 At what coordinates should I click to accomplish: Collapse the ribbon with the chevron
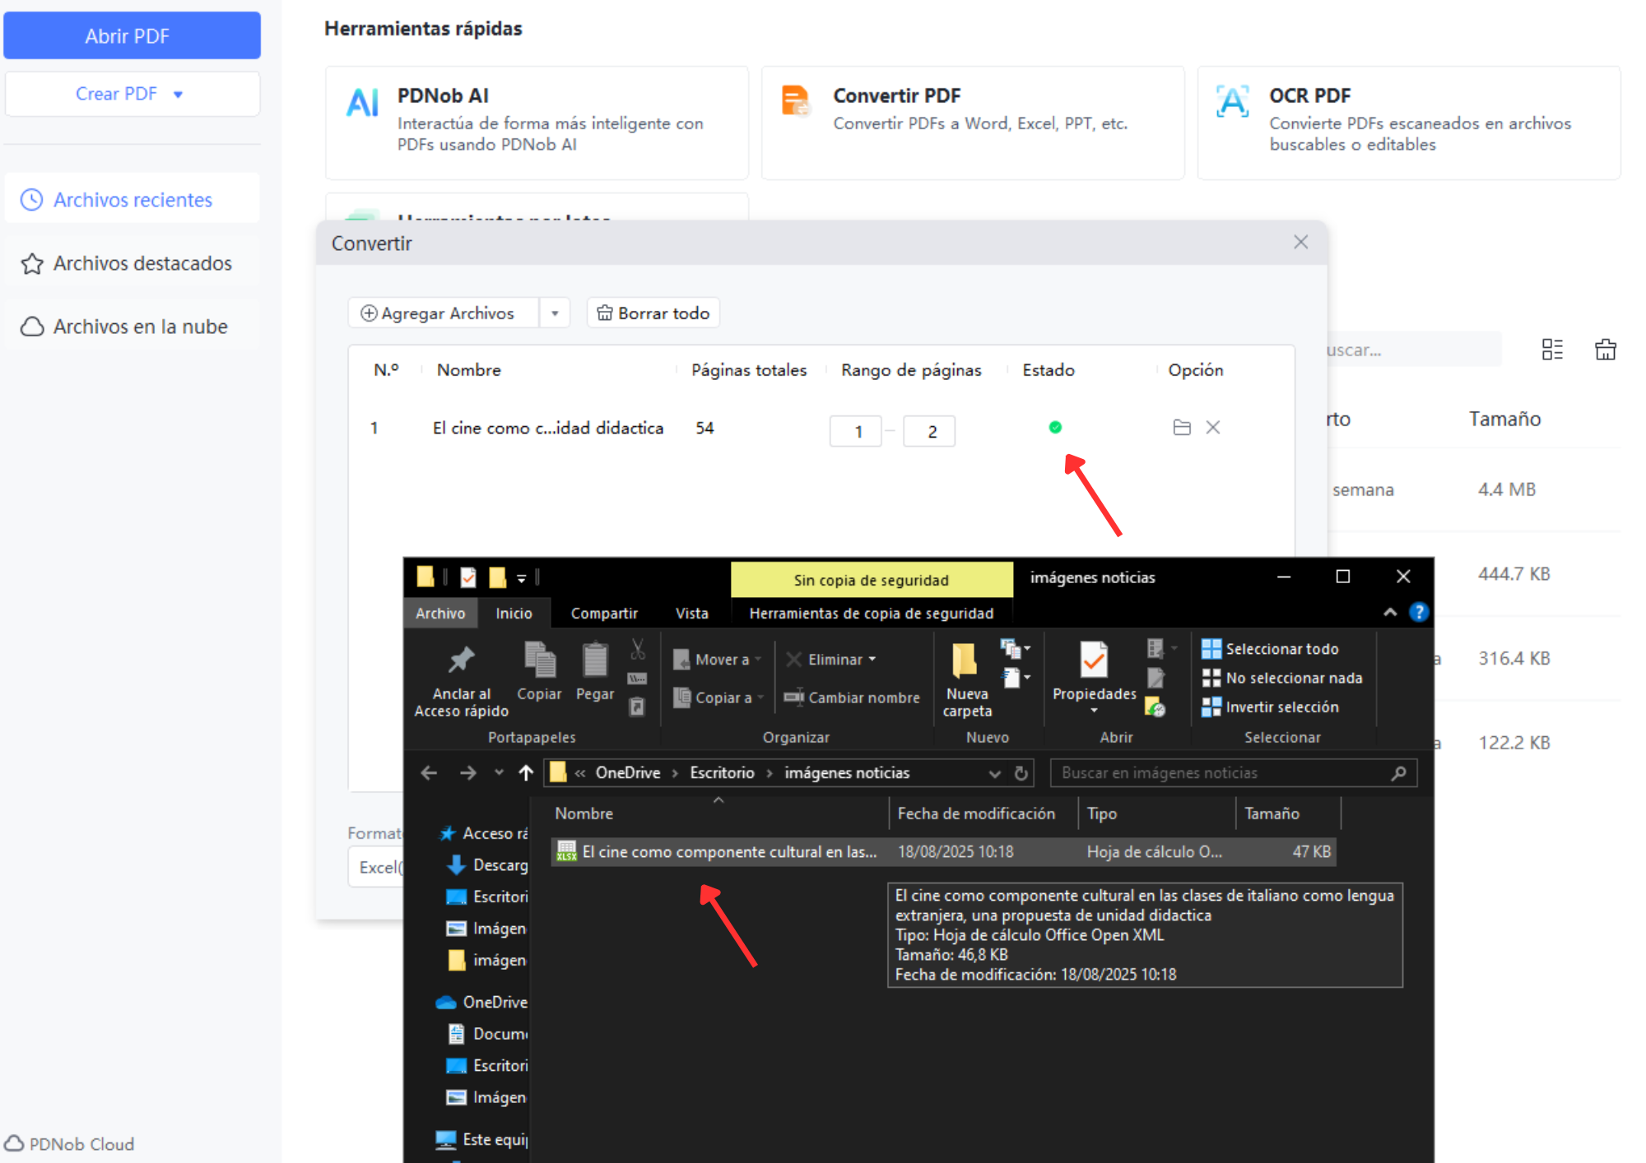(x=1390, y=612)
